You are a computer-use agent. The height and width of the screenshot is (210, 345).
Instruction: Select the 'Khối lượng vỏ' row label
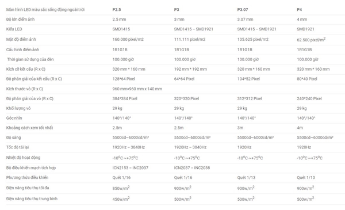click(18, 108)
